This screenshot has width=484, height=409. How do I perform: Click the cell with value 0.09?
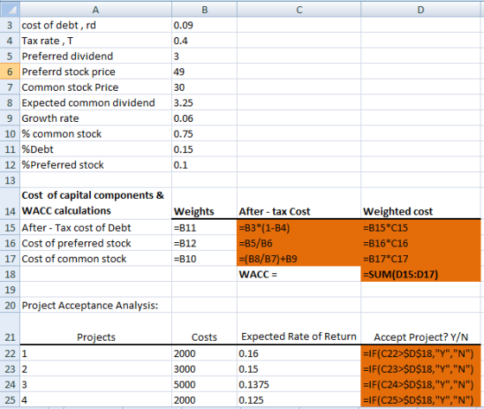point(204,25)
